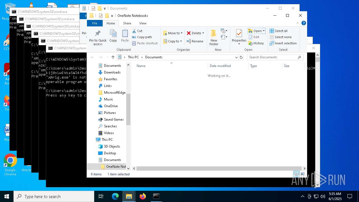Refresh the Documents folder
Image resolution: width=359 pixels, height=202 pixels.
click(241, 57)
